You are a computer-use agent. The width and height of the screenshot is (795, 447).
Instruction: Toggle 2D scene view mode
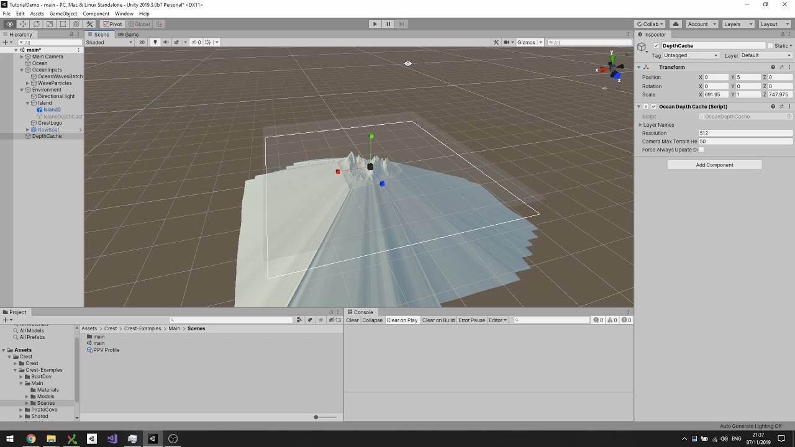[x=142, y=42]
